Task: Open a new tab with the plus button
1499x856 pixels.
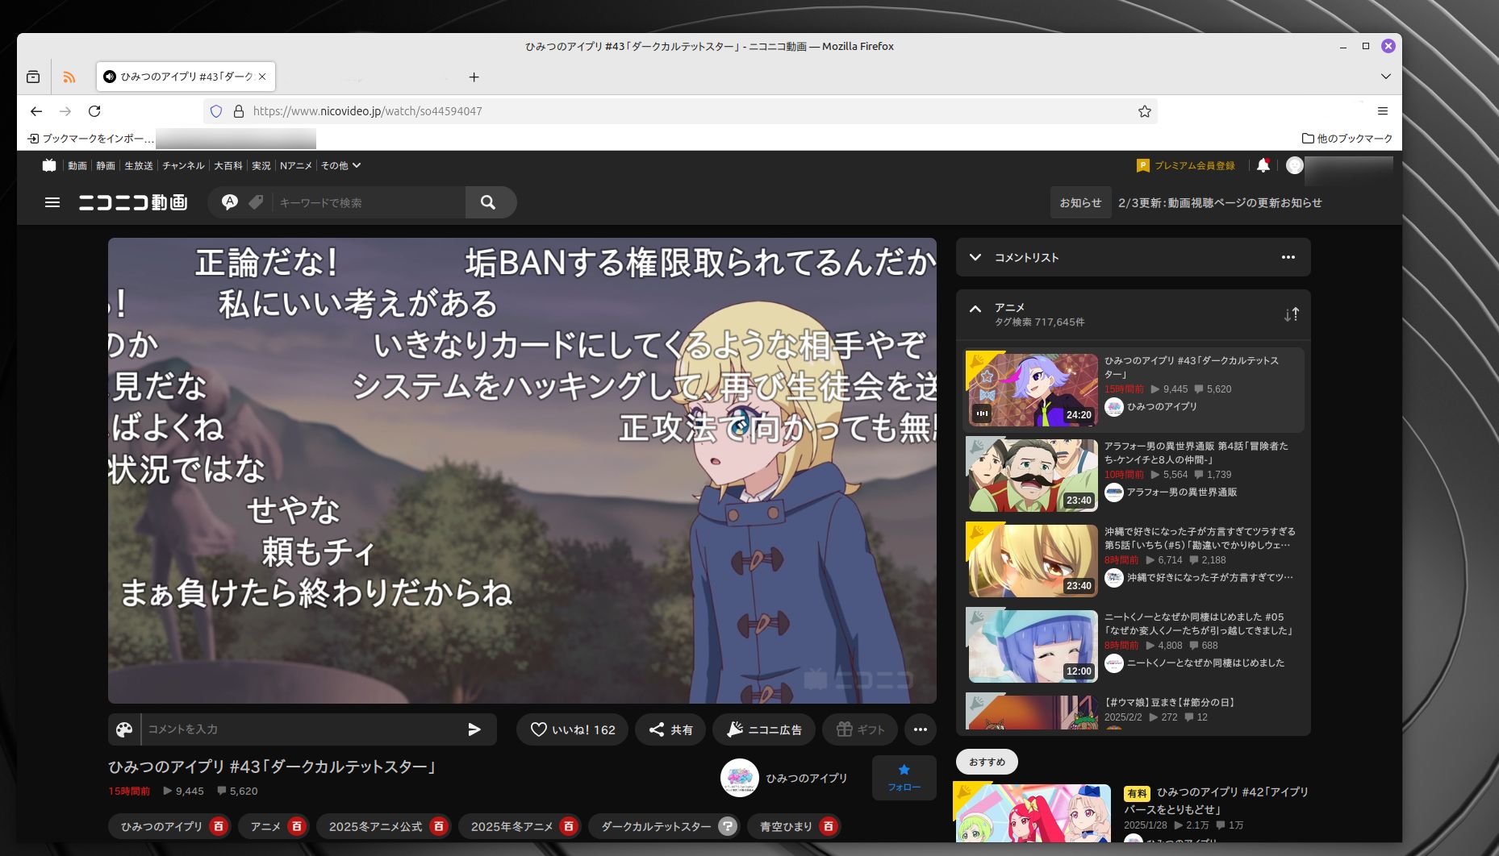Action: (x=474, y=77)
